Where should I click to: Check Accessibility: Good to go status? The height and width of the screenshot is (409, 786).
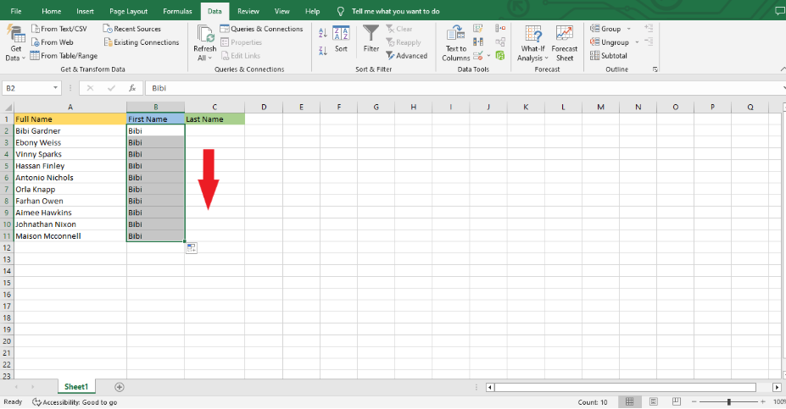(75, 402)
